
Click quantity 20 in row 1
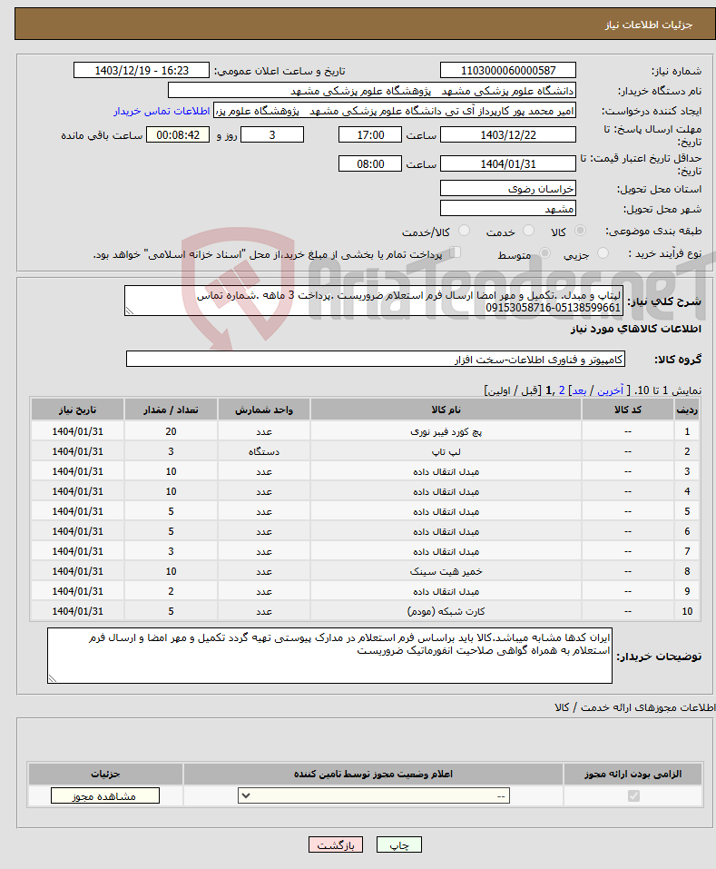171,431
